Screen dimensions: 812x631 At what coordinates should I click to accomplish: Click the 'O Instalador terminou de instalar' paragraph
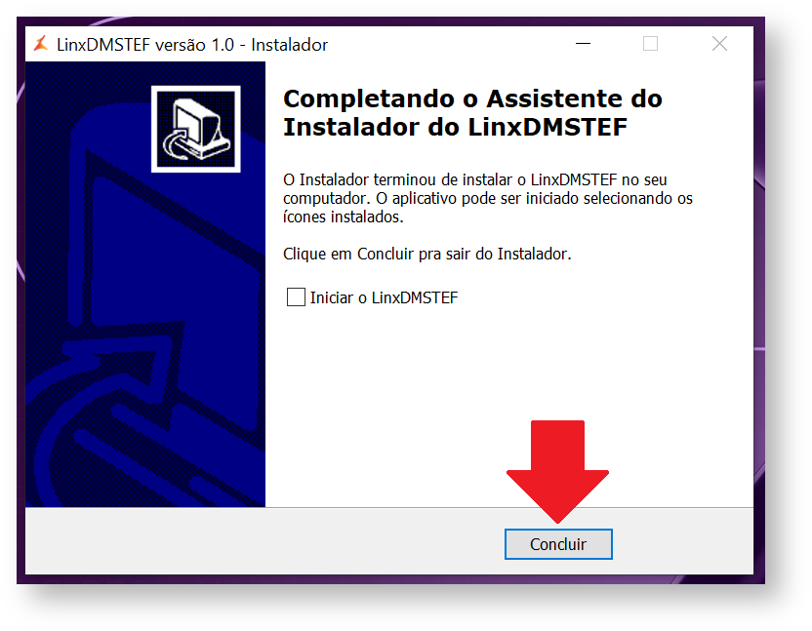tap(488, 198)
